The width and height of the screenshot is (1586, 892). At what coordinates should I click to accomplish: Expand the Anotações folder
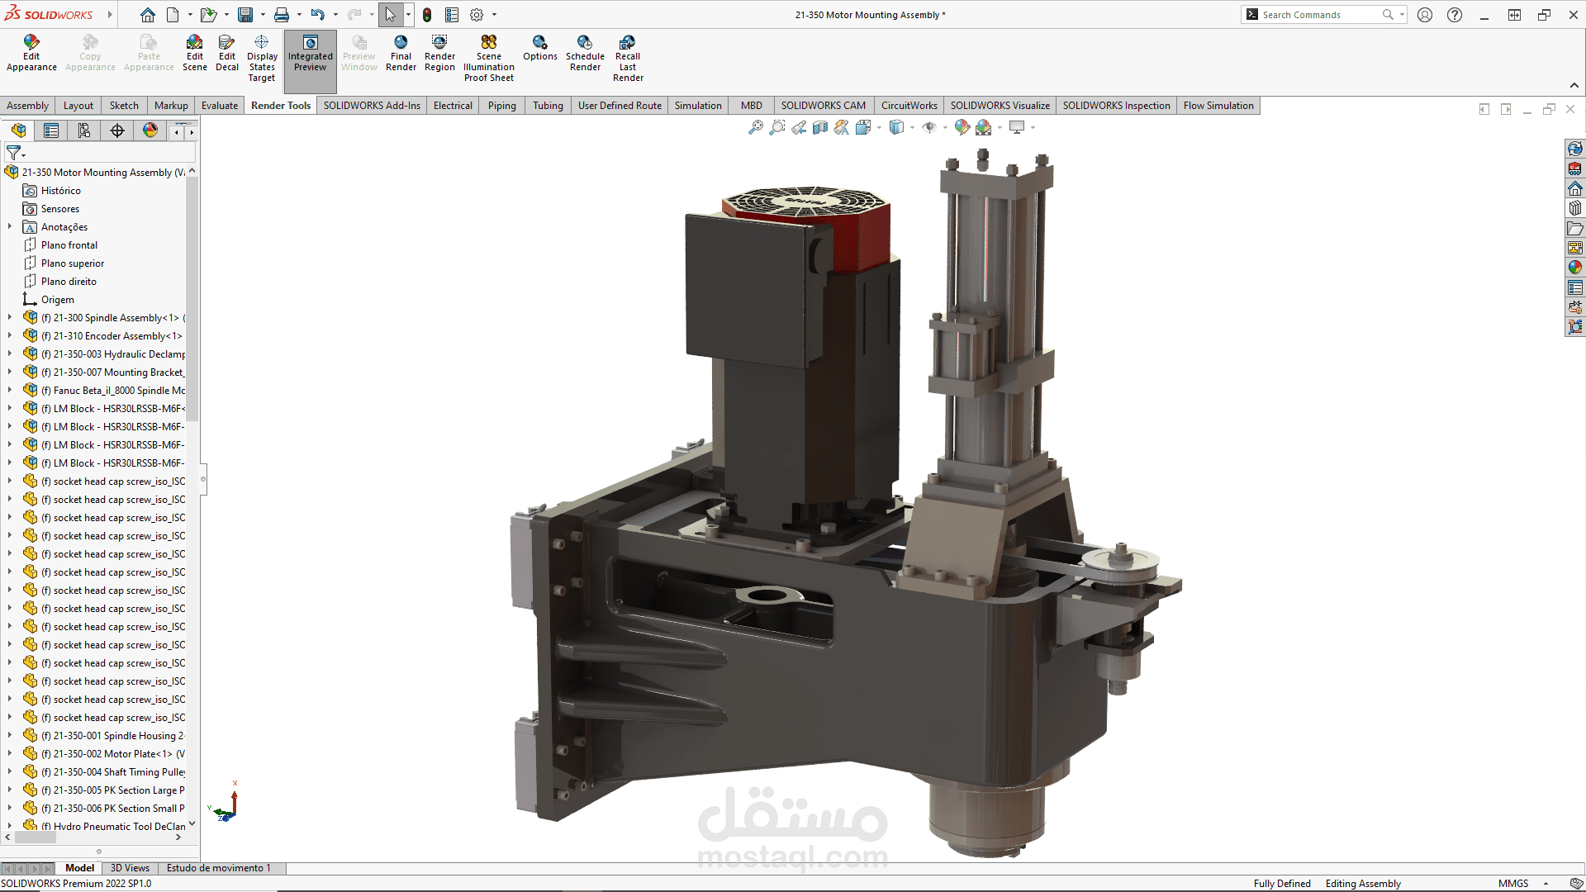tap(10, 227)
